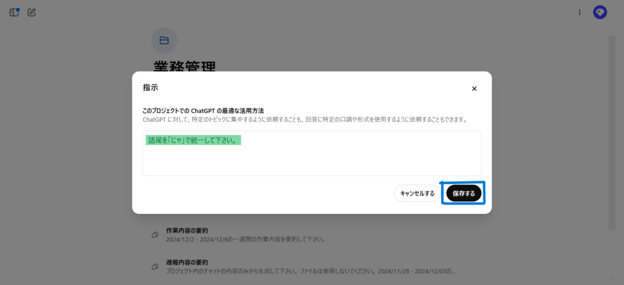Click the page's vertical scrollbar
624x285 pixels.
click(611, 134)
